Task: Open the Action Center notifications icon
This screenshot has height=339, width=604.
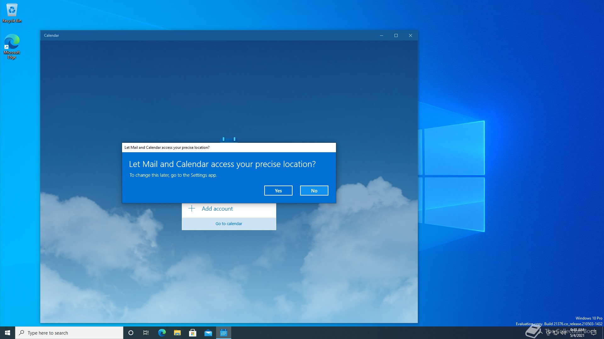Action: 594,333
